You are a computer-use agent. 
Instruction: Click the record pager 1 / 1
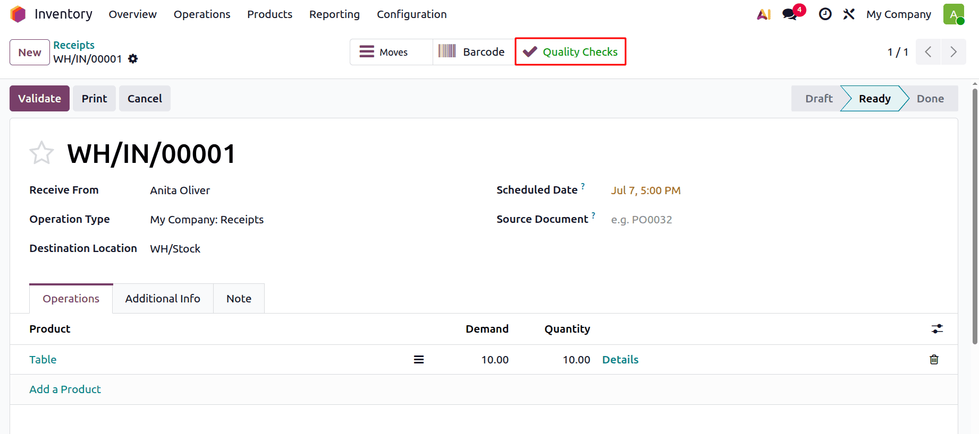pyautogui.click(x=898, y=52)
